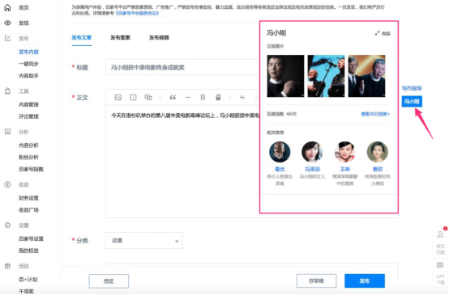Viewport: 449px width, 295px height.
Task: Click the toolbox icon beside 工具 section
Action: click(x=8, y=91)
